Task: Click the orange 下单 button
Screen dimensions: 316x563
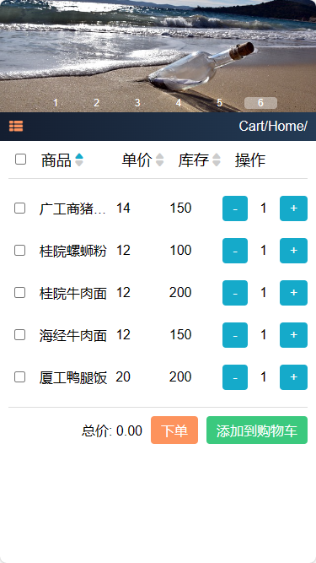Action: (174, 430)
